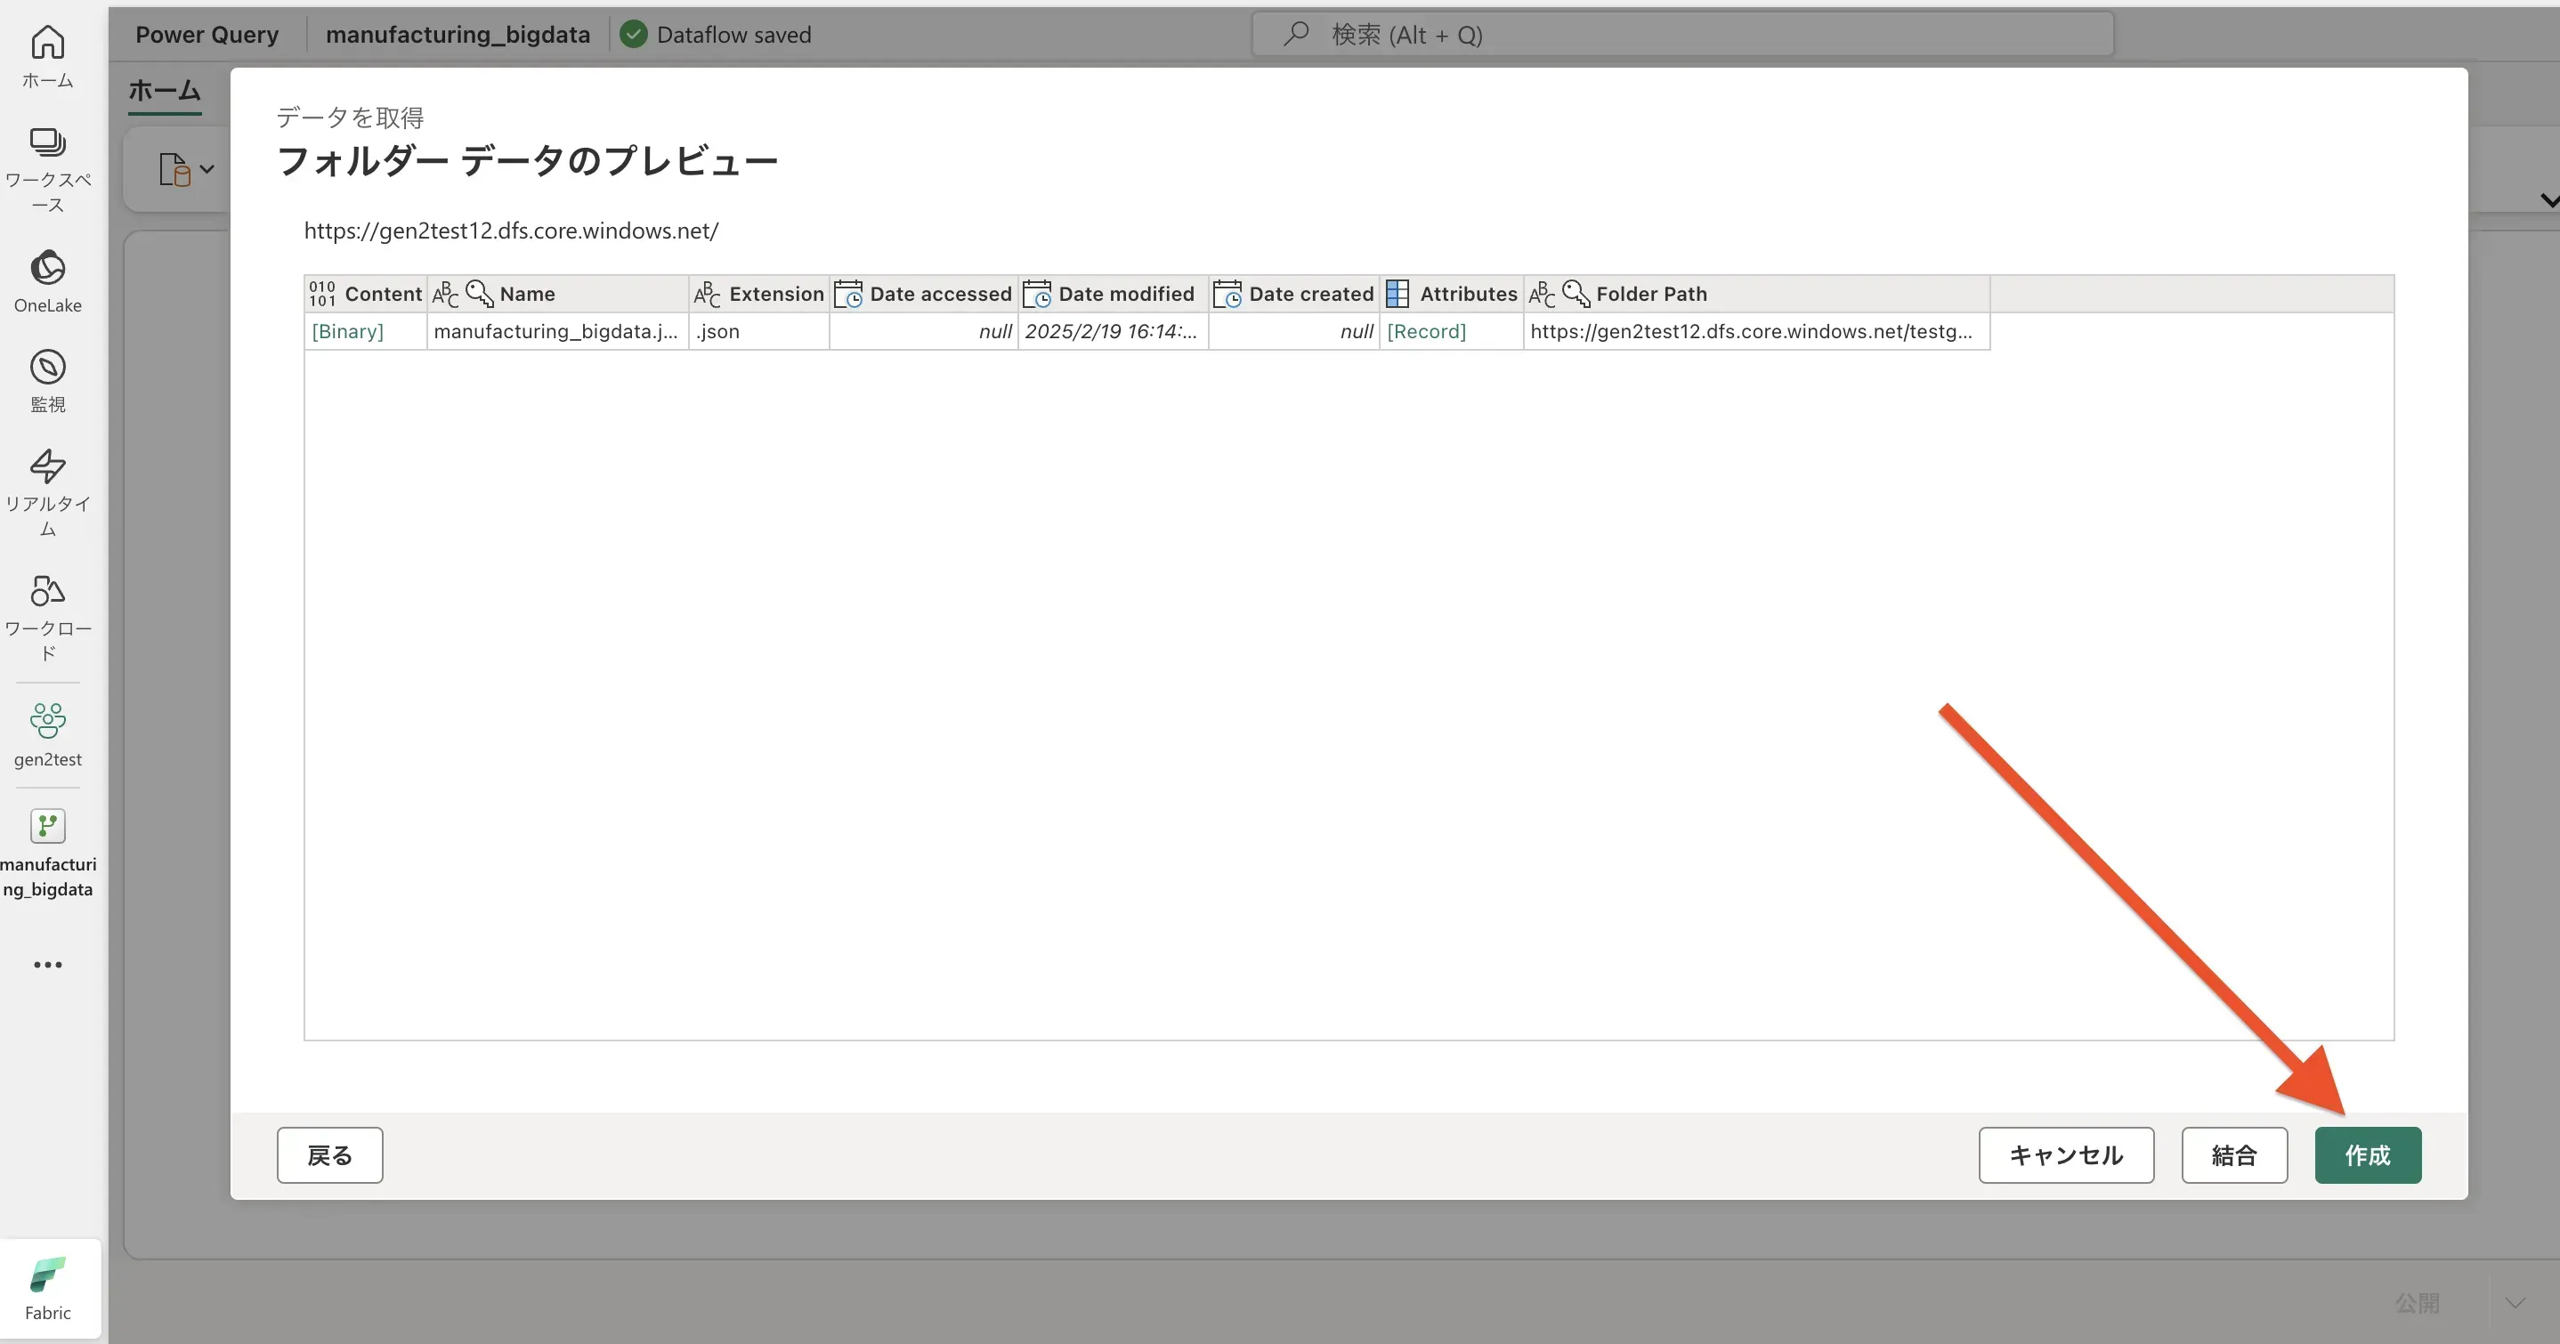
Task: Open the [Binary] content link
Action: tap(348, 331)
